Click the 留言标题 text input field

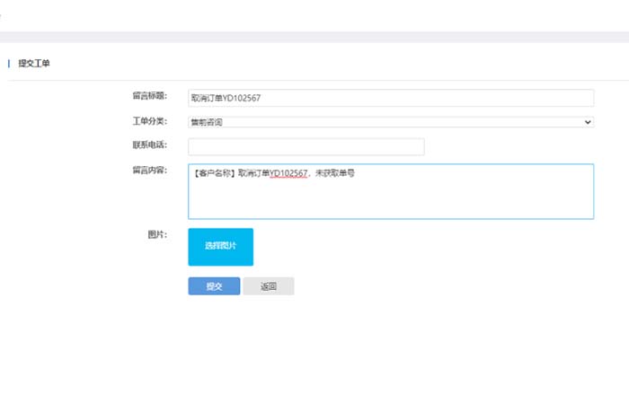390,98
